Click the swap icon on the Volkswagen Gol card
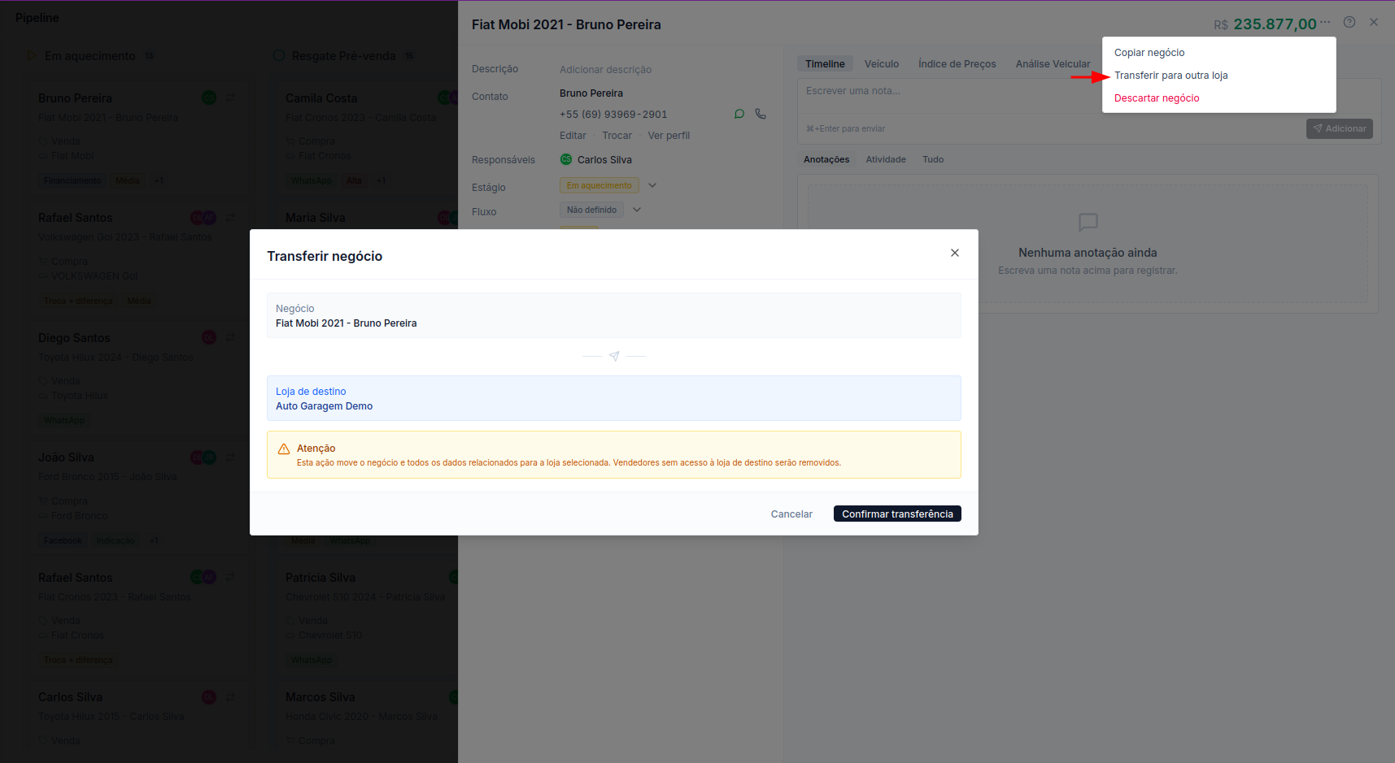The image size is (1395, 763). 230,217
